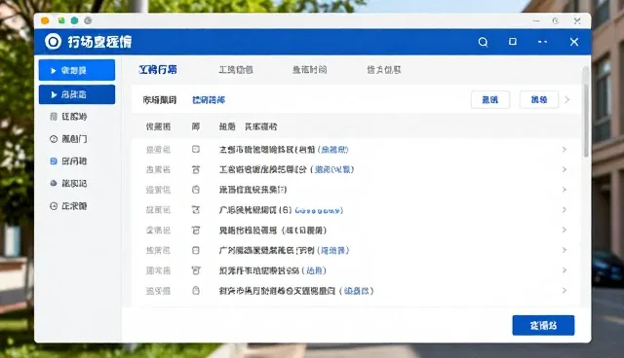Click the small icon in first list row
624x358 pixels.
(x=196, y=149)
